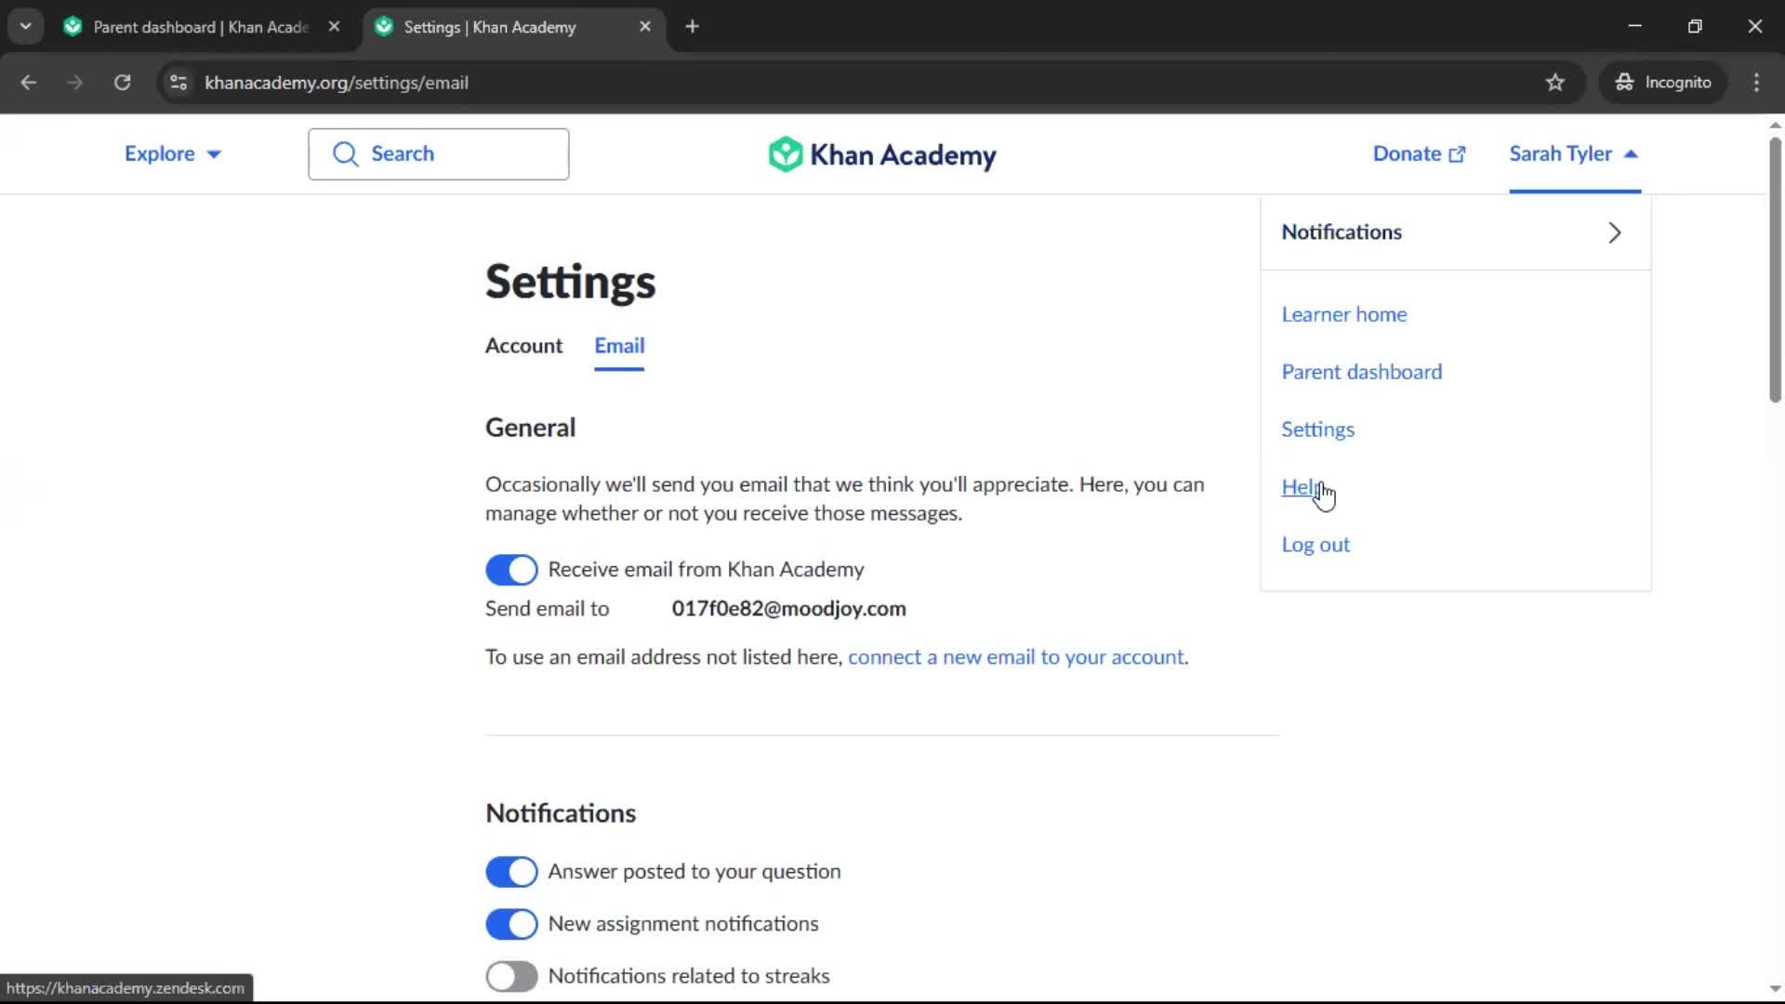Open Settings from user menu
The height and width of the screenshot is (1004, 1785).
click(x=1317, y=429)
